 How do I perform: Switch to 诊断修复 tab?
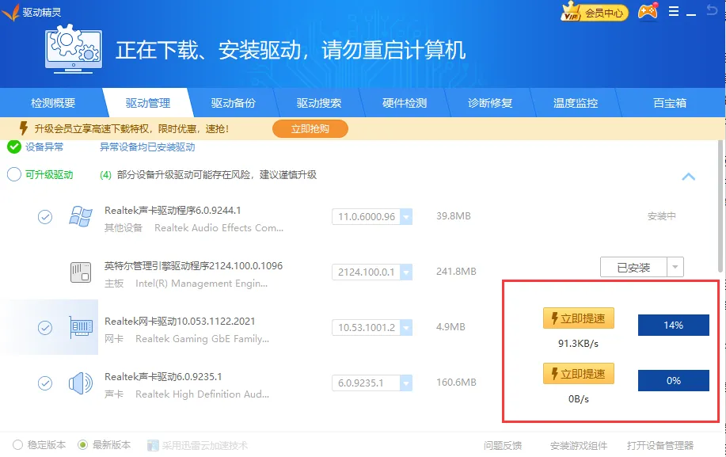pos(490,103)
